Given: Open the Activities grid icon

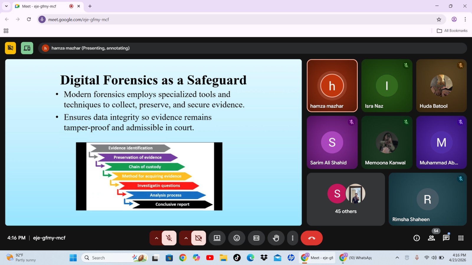Looking at the screenshot, I should coord(461,238).
